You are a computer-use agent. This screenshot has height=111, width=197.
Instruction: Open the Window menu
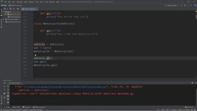[52, 2]
